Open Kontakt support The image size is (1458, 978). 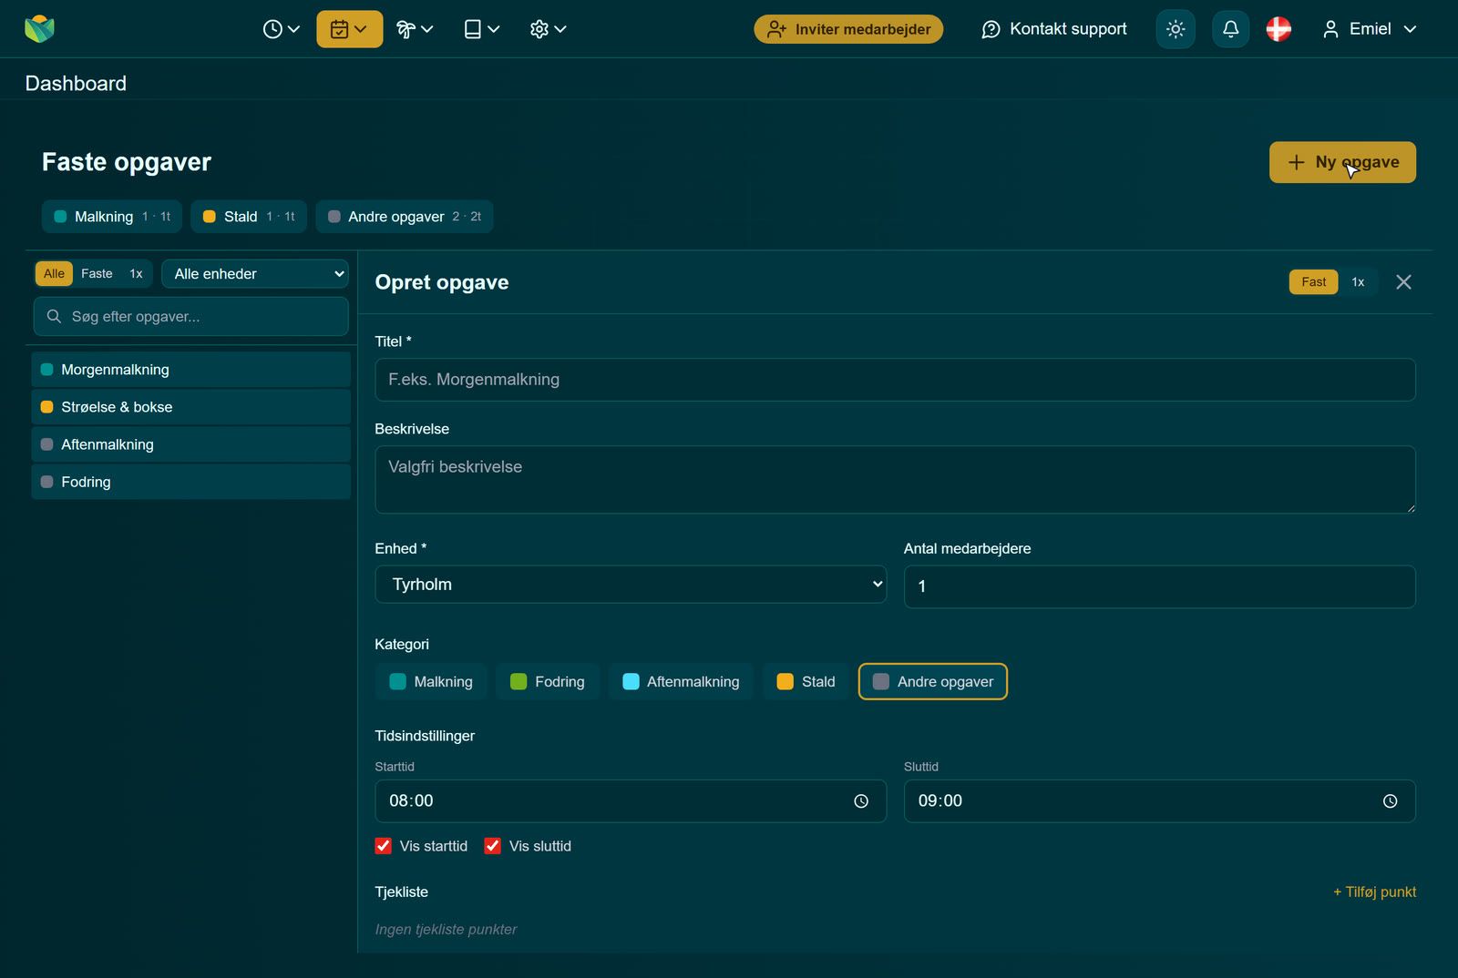tap(1053, 29)
